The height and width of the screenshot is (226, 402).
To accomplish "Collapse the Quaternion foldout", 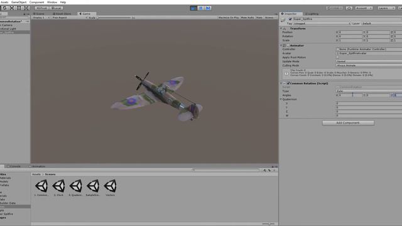I will (281, 99).
